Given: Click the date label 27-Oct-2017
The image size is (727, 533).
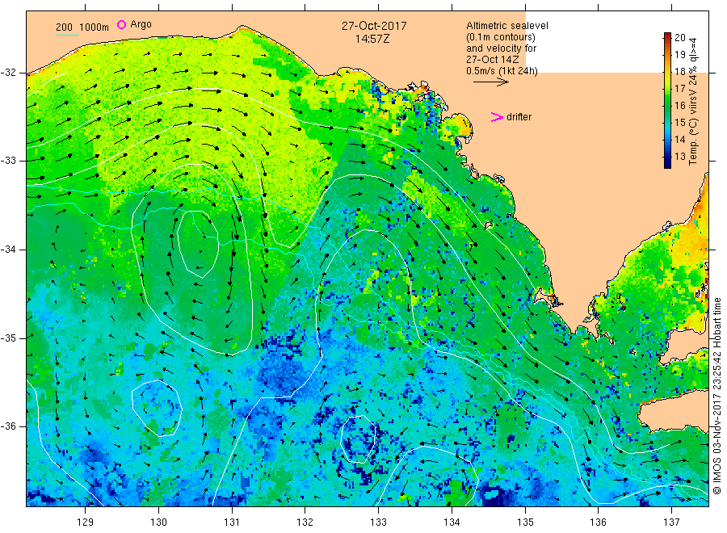Looking at the screenshot, I should click(x=374, y=26).
